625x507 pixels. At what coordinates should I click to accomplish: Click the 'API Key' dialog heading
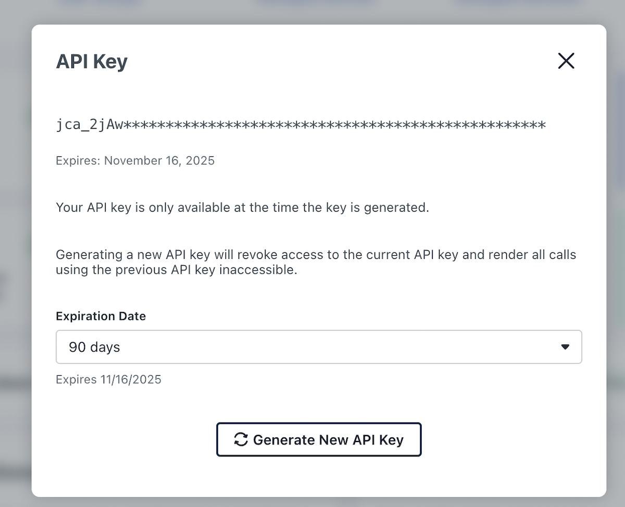pos(92,61)
